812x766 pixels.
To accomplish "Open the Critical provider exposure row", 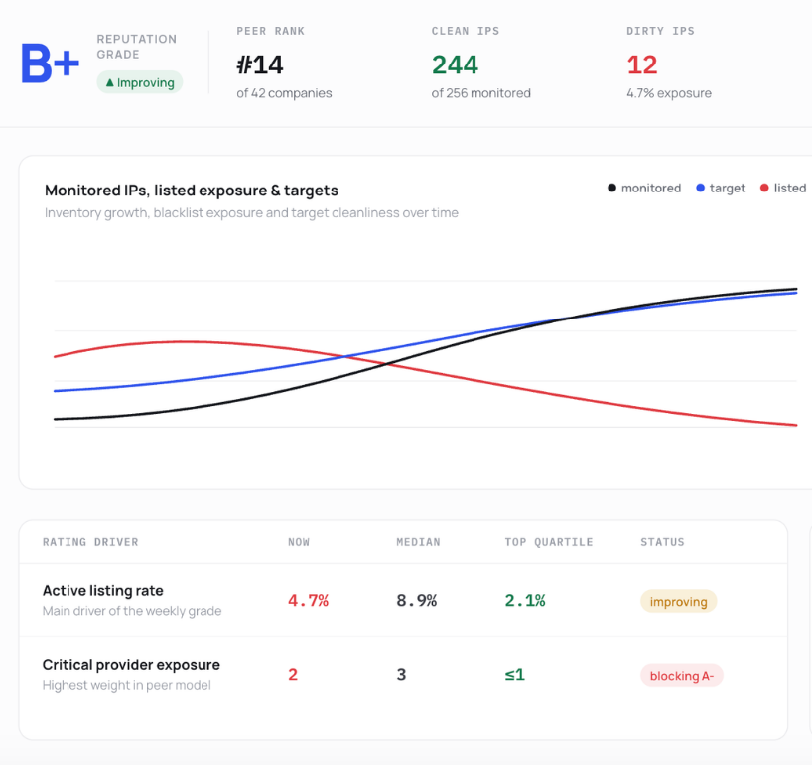I will tap(403, 675).
